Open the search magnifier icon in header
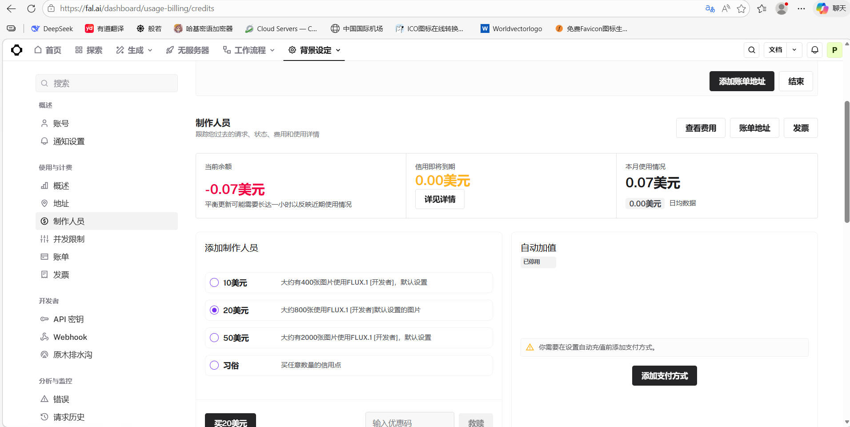This screenshot has width=850, height=427. 751,50
